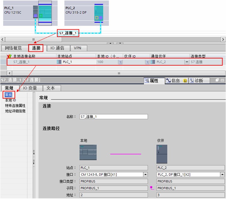This screenshot has height=199, width=226.
Task: Select the PLC_1 CPU 1215C device graphic
Action: [x=45, y=13]
